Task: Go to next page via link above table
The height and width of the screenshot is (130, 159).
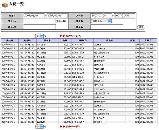Action: [70, 36]
